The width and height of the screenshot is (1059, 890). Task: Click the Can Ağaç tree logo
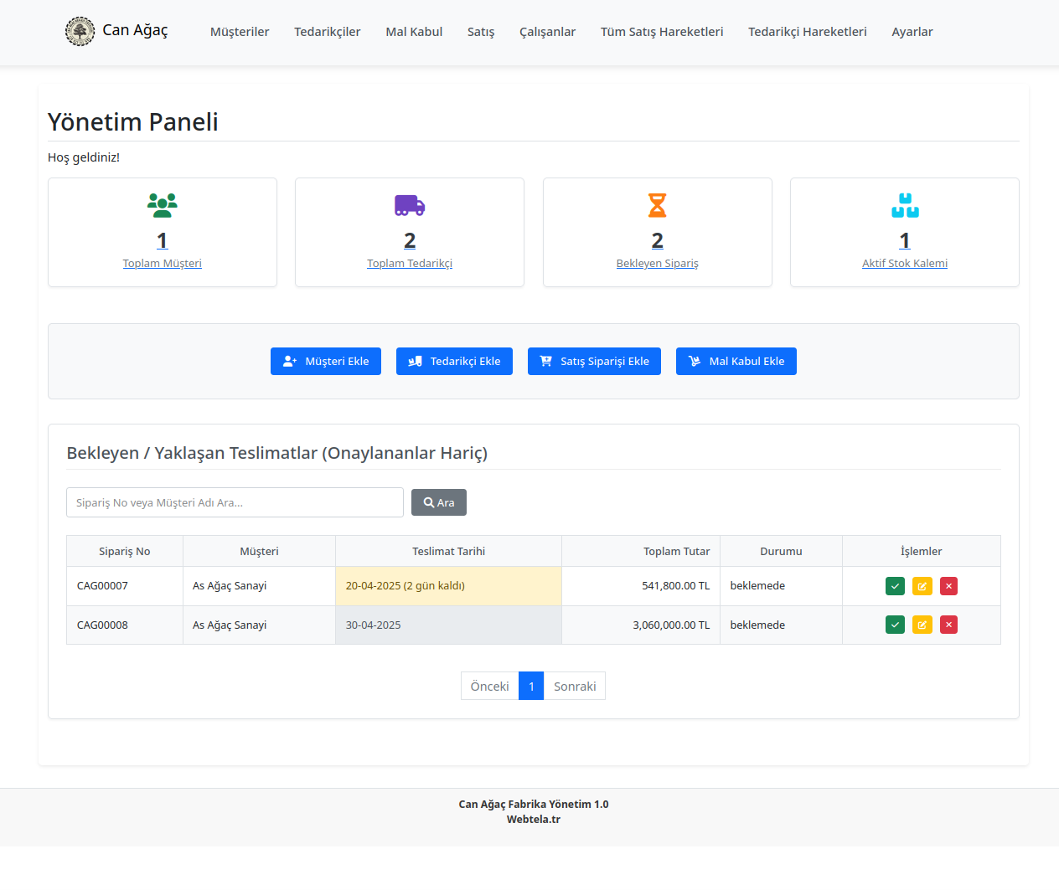tap(80, 31)
